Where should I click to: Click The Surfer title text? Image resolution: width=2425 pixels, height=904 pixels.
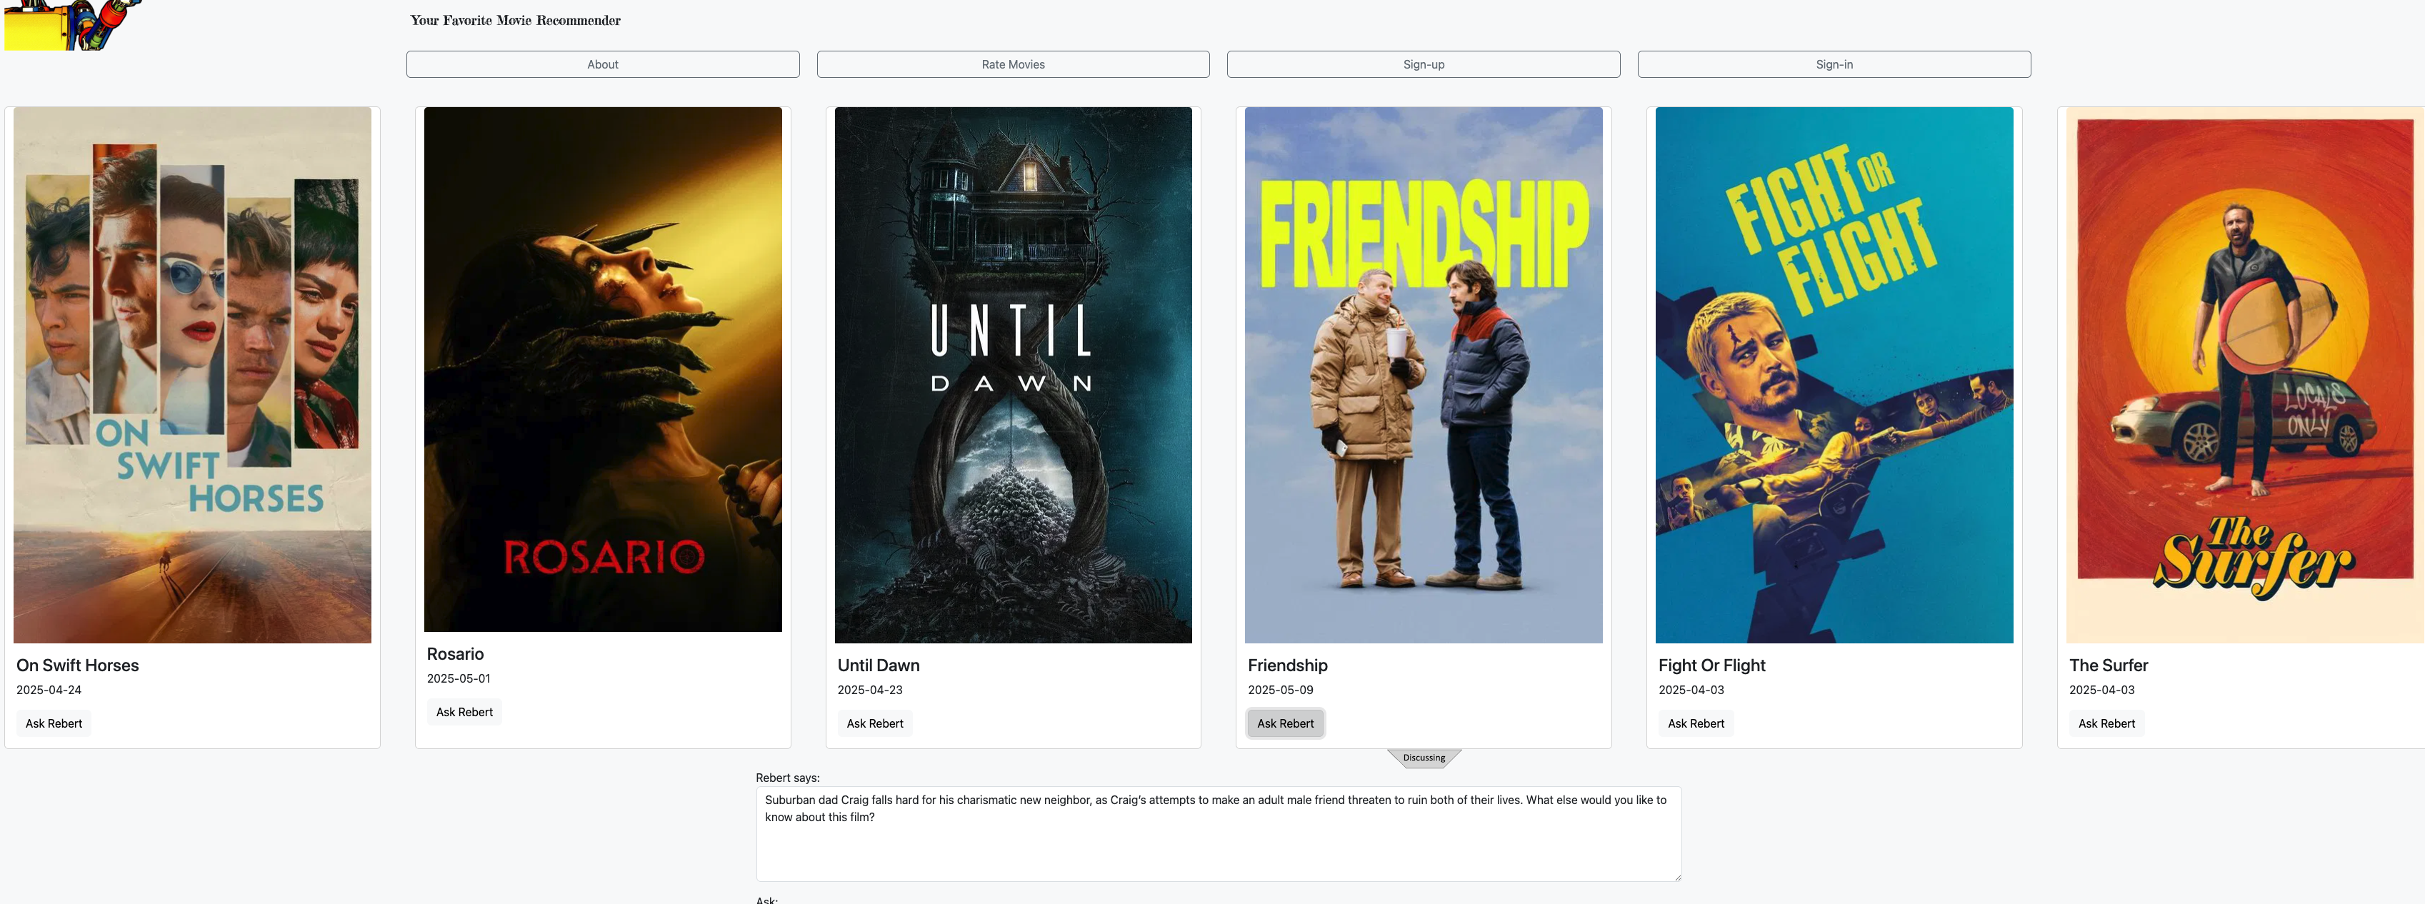pyautogui.click(x=2108, y=665)
